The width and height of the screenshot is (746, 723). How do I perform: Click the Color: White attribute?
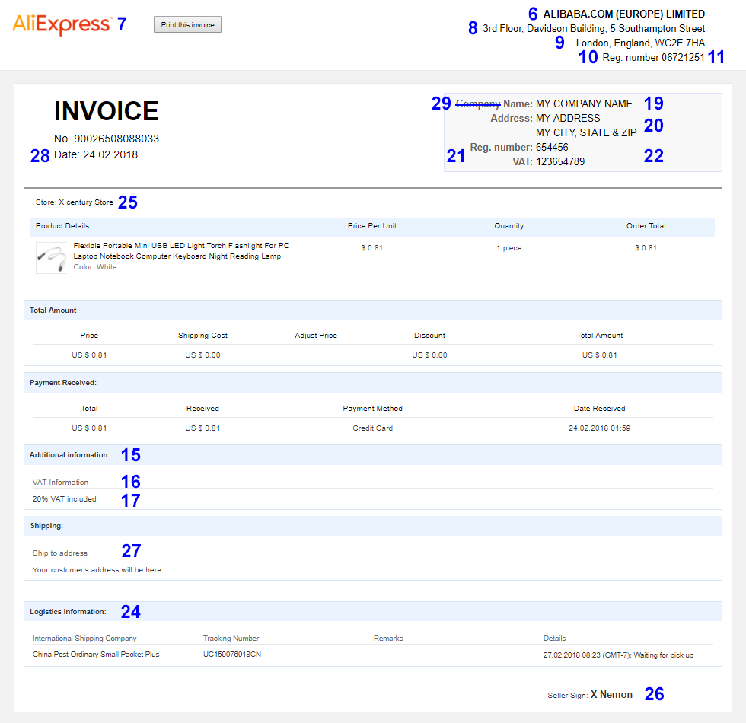click(94, 267)
